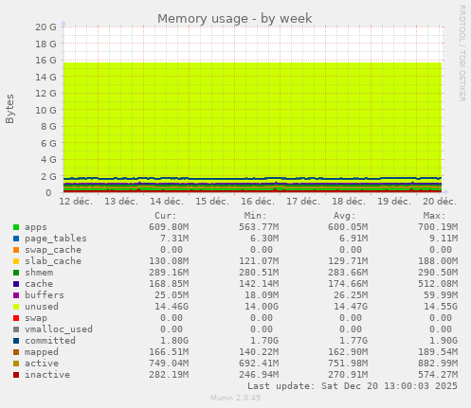Click the mapped min value 140.22M
Screen dimensions: 471x408
coord(259,352)
